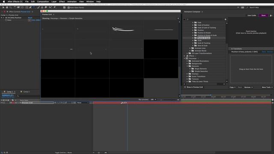Select the Eraser tool
This screenshot has height=154, width=274.
tap(46, 8)
